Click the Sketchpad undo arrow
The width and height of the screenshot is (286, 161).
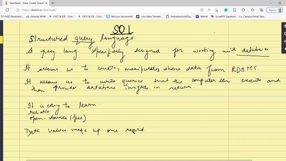pyautogui.click(x=285, y=41)
